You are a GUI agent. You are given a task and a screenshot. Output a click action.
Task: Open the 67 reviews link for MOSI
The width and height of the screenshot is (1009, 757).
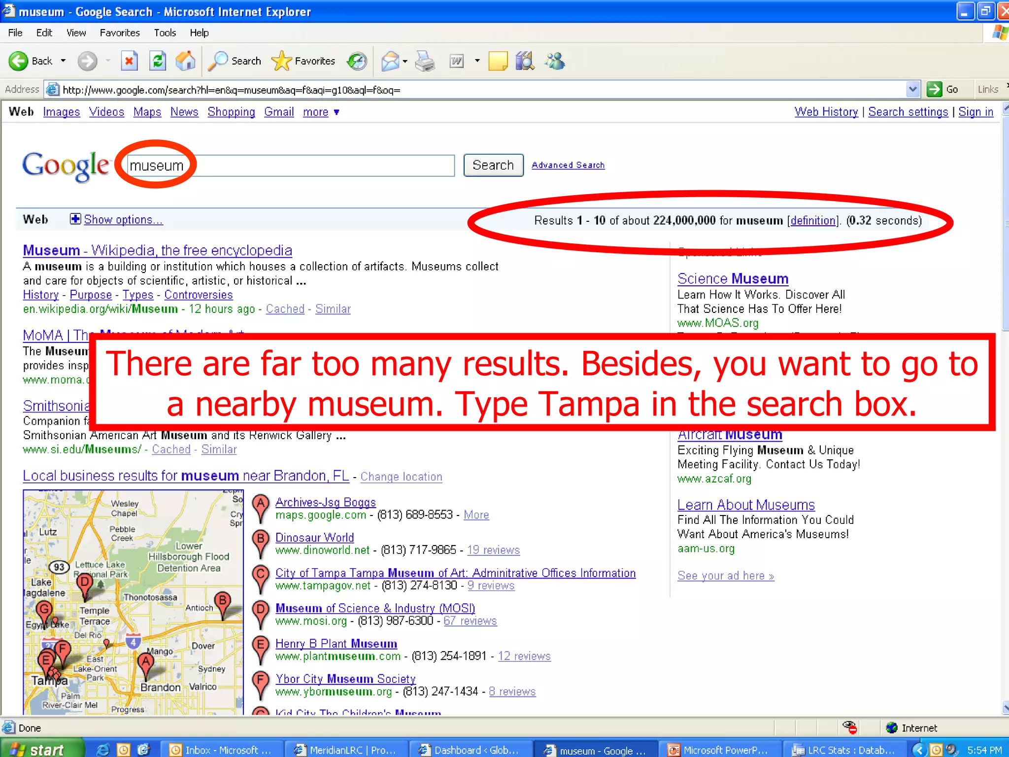click(x=470, y=621)
